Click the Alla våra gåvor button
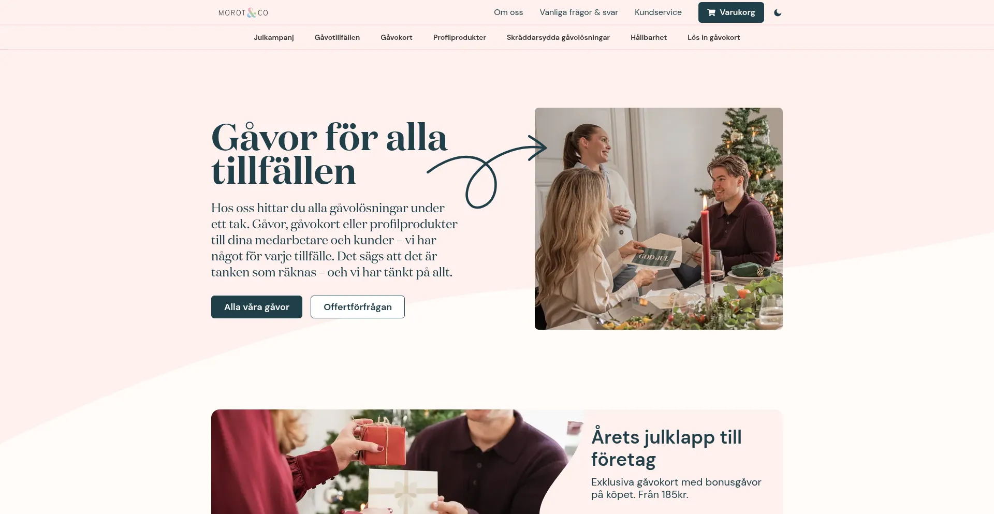 tap(257, 307)
